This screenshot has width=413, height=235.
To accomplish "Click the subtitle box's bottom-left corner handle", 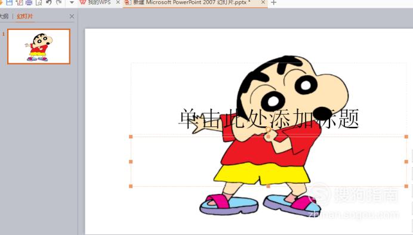I will pos(131,186).
